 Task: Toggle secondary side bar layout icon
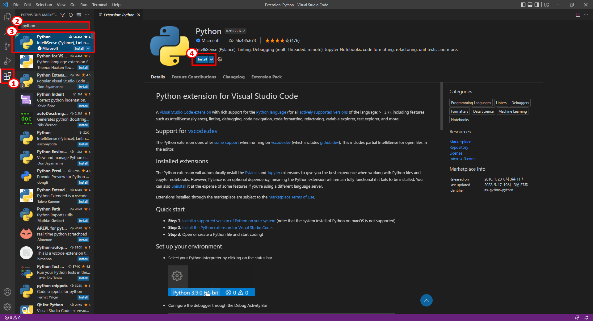[x=537, y=5]
